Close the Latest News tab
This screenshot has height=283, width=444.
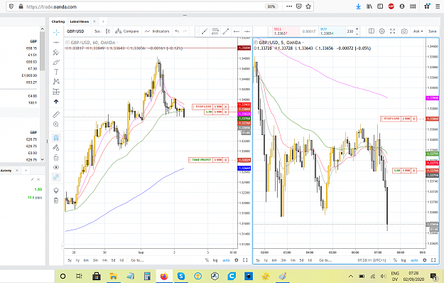click(x=94, y=21)
